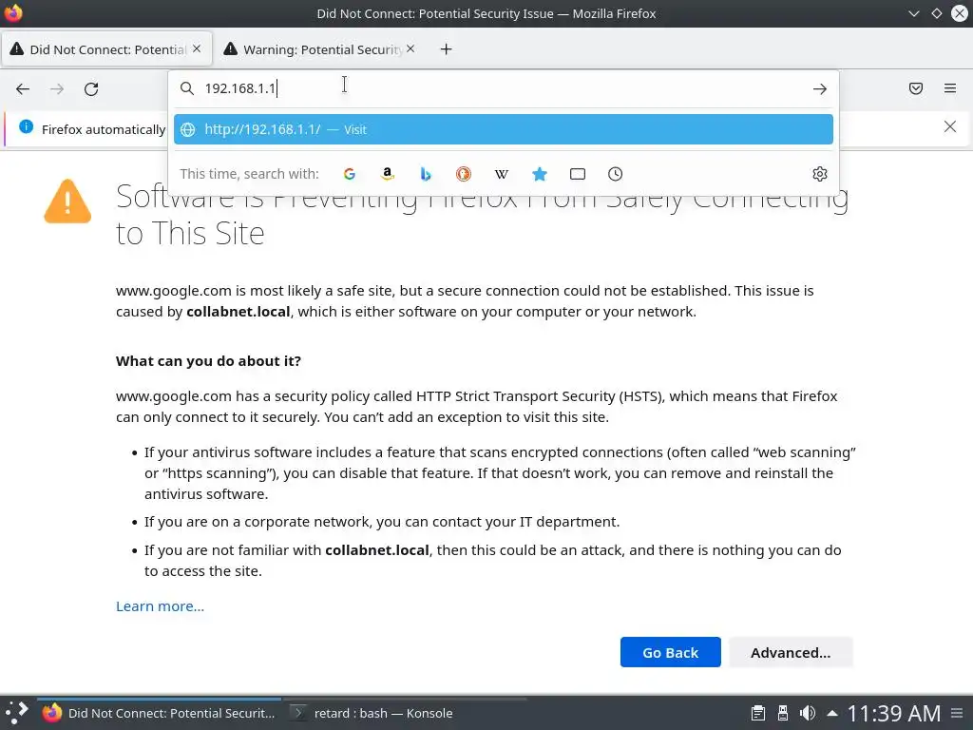Image resolution: width=973 pixels, height=730 pixels.
Task: Go back to the previous page
Action: click(x=23, y=88)
